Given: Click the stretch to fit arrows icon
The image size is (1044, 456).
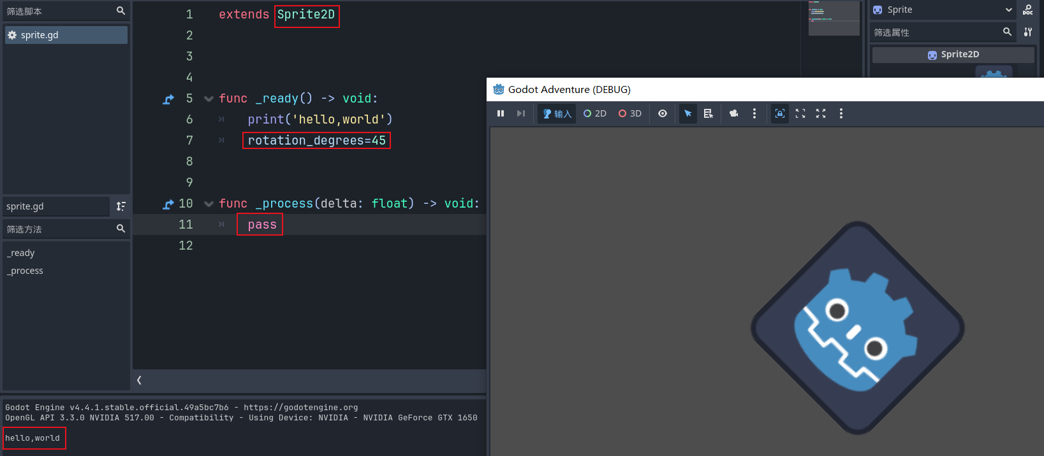Looking at the screenshot, I should click(x=821, y=113).
